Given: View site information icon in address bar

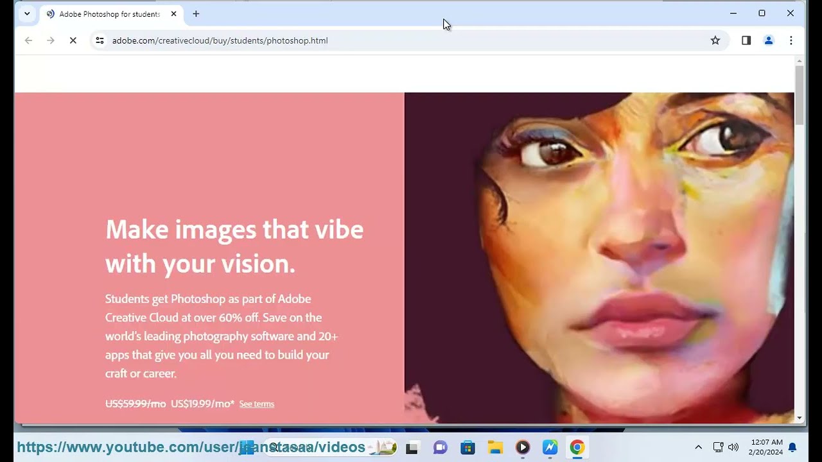Looking at the screenshot, I should tap(100, 40).
